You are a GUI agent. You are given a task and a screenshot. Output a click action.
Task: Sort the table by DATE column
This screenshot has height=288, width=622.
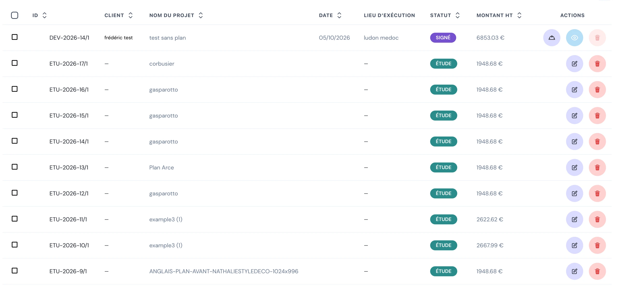click(339, 15)
